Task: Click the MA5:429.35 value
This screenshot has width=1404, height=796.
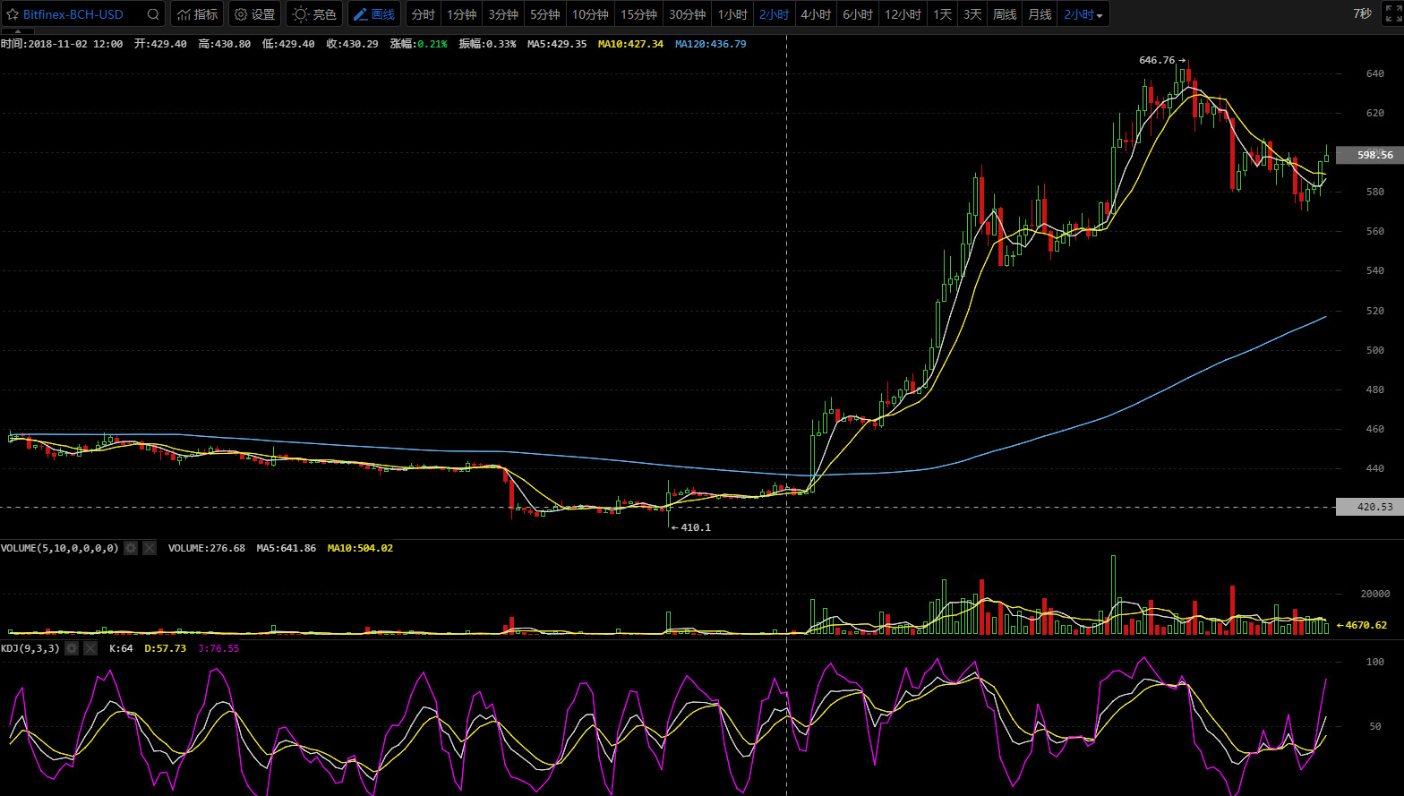Action: pos(557,44)
